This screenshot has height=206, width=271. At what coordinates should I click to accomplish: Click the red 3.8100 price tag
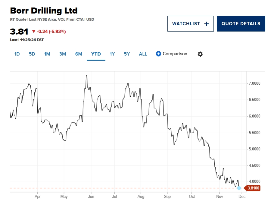[x=252, y=188]
